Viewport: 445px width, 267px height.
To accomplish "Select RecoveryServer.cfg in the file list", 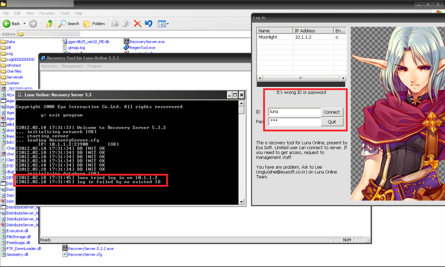I will [85, 254].
